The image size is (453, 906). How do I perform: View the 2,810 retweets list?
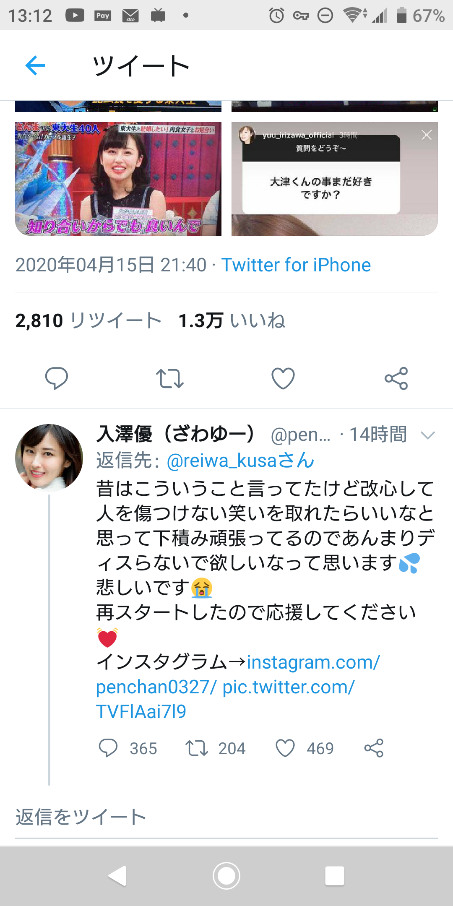tap(89, 320)
